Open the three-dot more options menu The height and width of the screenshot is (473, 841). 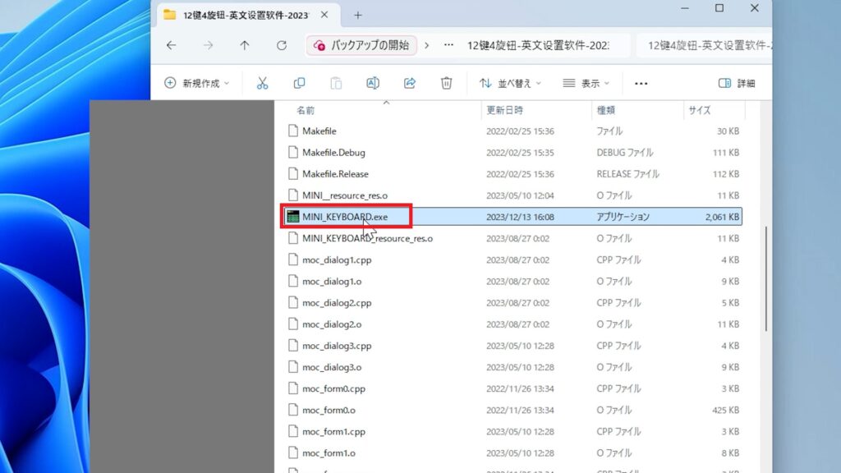641,84
